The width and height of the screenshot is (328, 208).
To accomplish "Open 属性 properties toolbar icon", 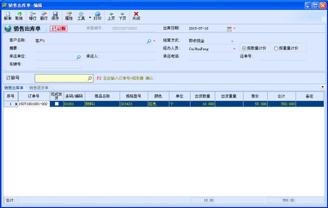I will 69,16.
